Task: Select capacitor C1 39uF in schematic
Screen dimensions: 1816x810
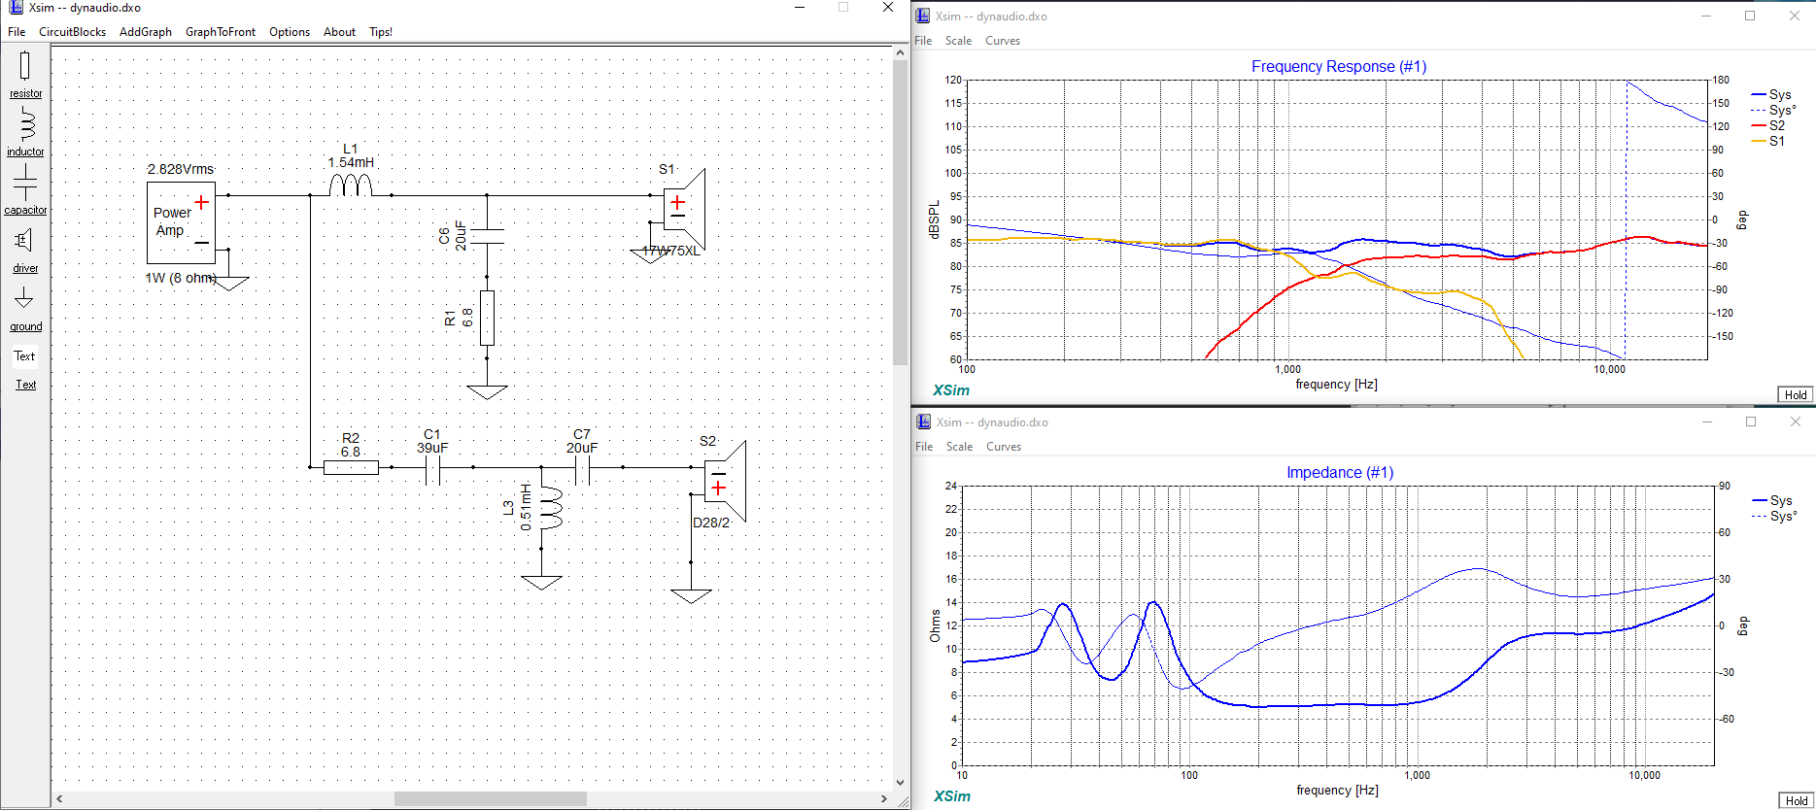Action: [432, 469]
